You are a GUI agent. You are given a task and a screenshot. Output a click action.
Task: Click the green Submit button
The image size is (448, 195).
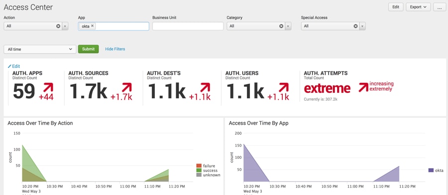88,49
